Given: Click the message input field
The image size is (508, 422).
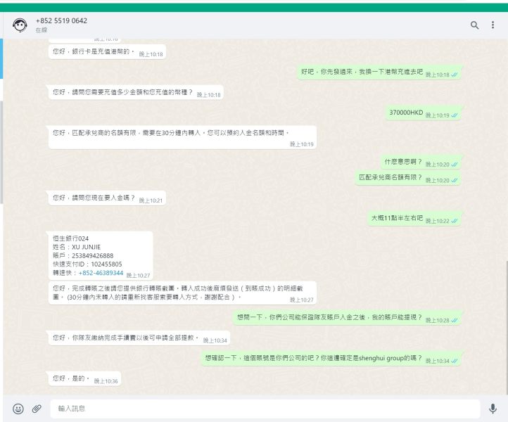Looking at the screenshot, I should (265, 409).
